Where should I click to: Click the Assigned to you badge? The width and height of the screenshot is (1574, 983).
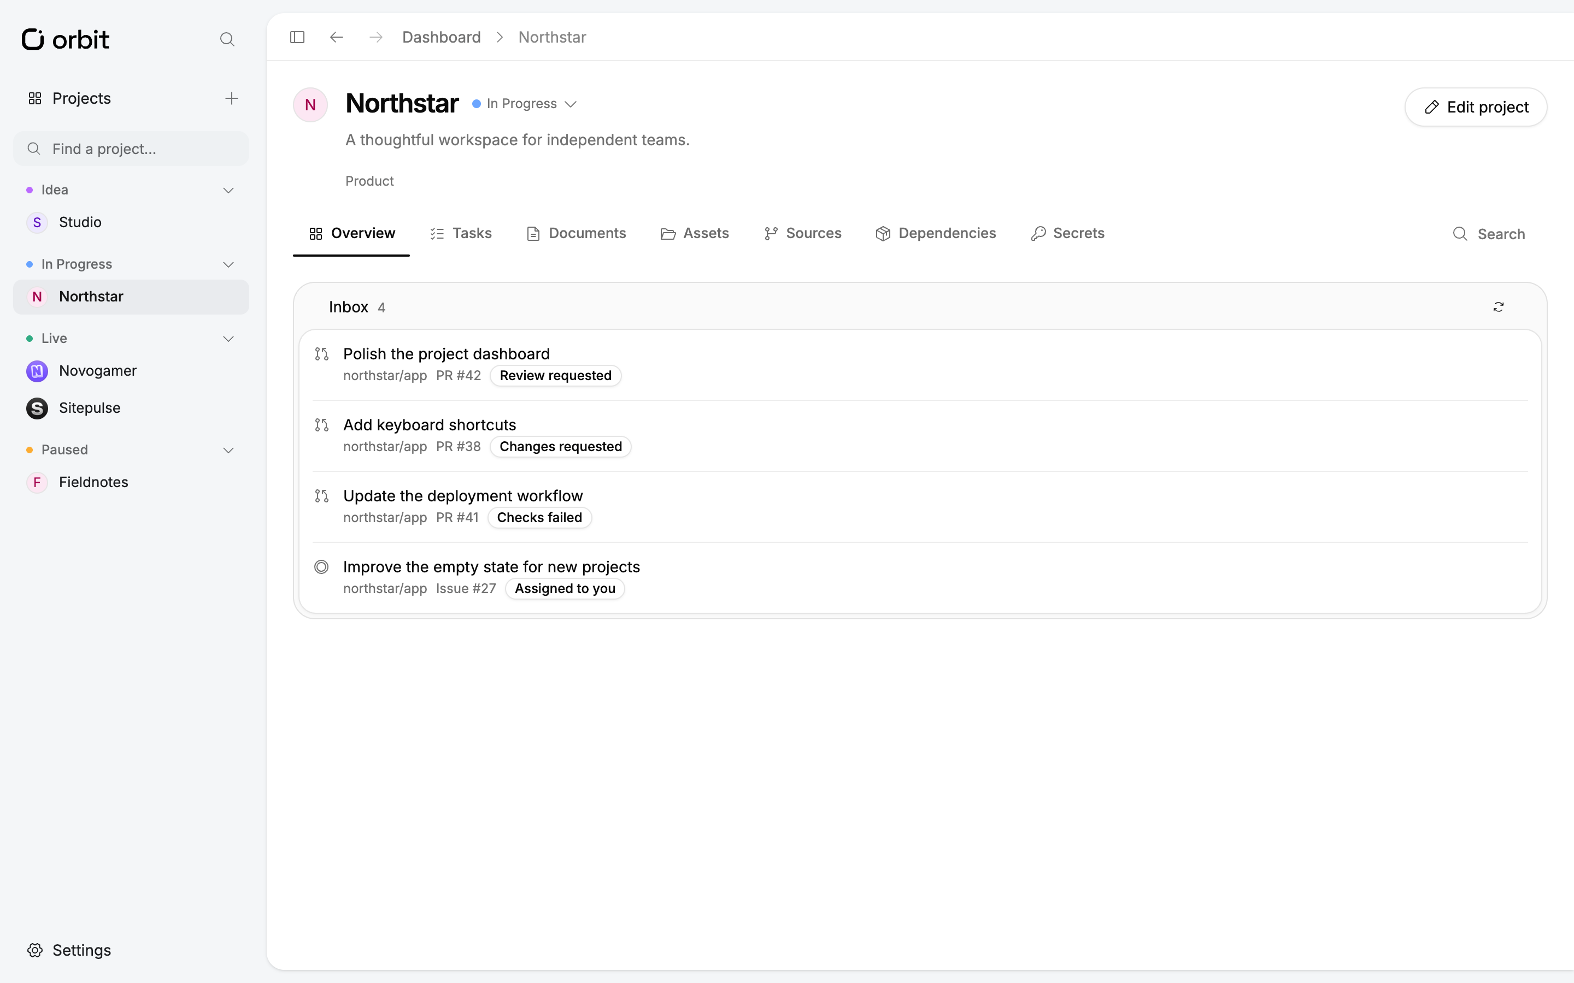coord(565,588)
